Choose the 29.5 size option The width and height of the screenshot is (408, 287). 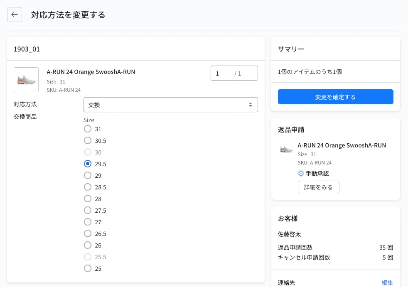click(88, 164)
